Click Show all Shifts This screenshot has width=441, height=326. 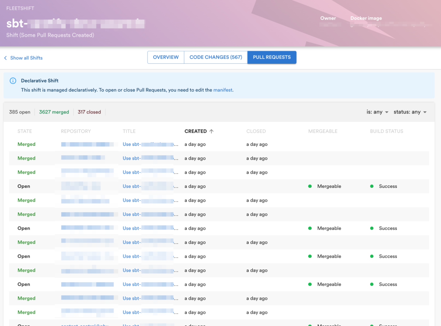(x=26, y=58)
